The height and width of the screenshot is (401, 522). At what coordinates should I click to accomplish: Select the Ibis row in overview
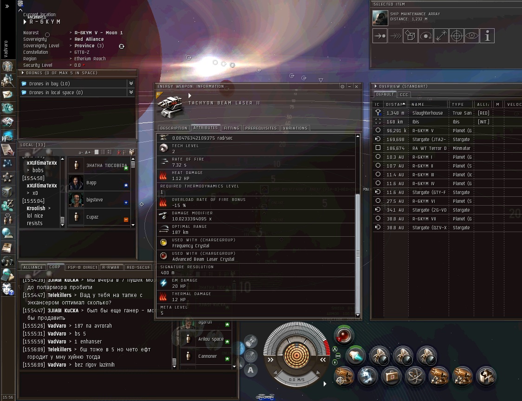(446, 122)
